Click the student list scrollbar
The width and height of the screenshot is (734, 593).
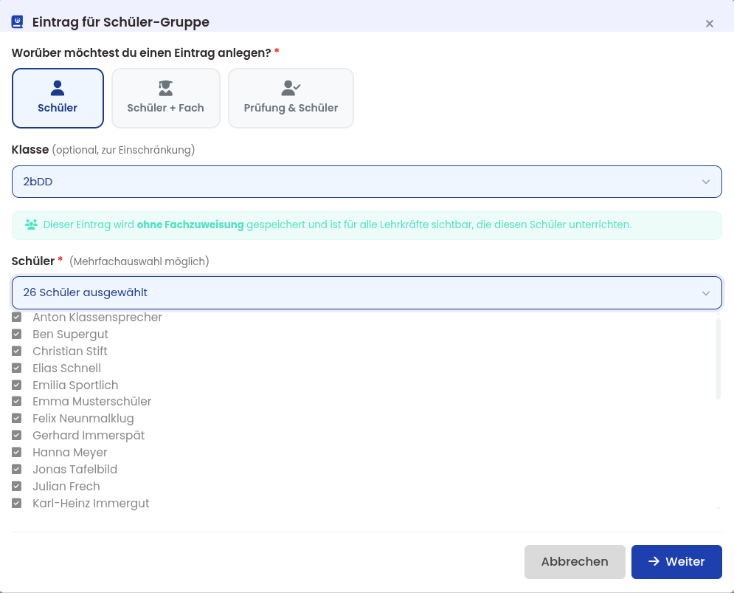point(718,359)
